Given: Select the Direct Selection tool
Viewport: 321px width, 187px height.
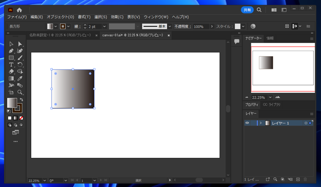Looking at the screenshot, I should [x=20, y=44].
